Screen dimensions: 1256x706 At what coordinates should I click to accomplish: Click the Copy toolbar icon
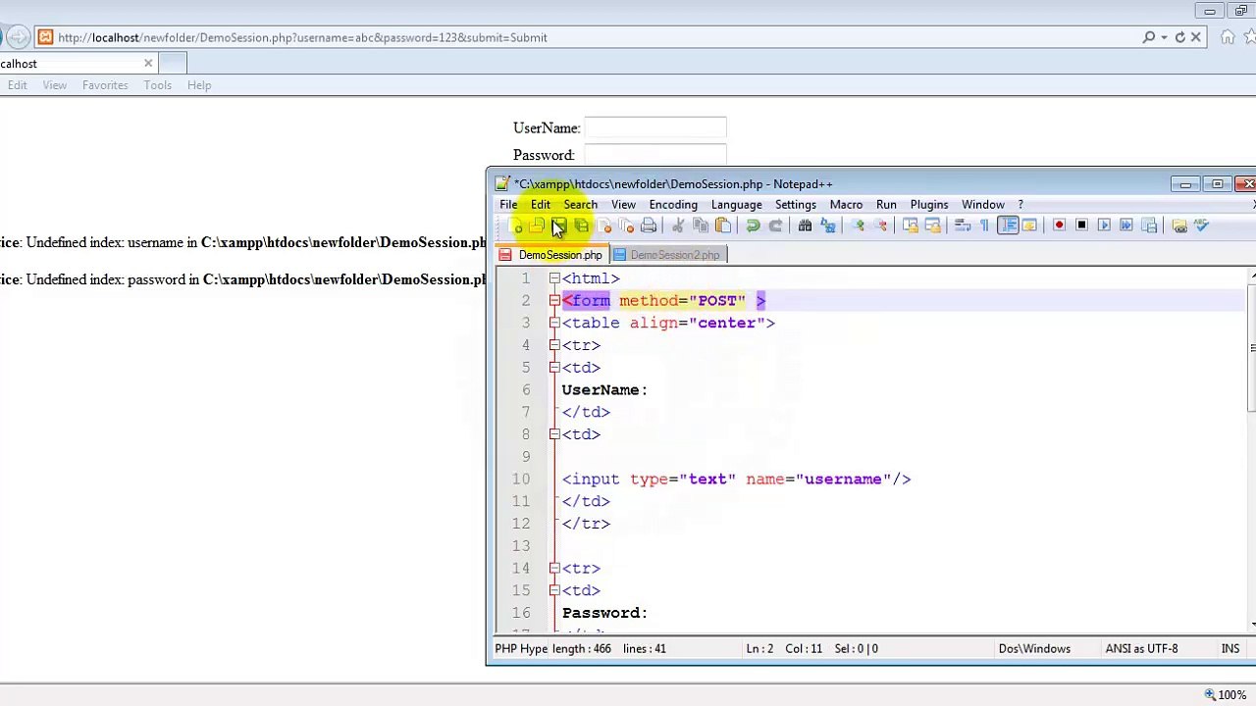tap(701, 226)
